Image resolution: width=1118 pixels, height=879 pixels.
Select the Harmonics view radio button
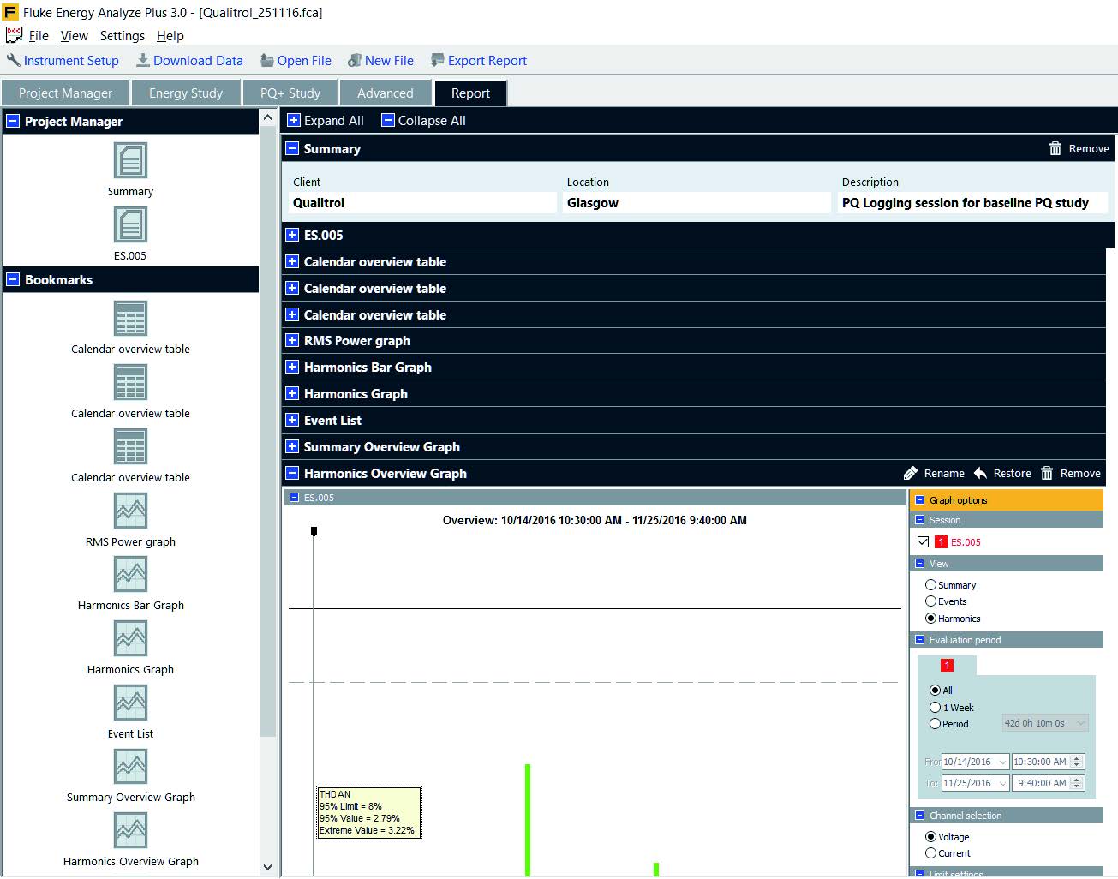coord(930,618)
